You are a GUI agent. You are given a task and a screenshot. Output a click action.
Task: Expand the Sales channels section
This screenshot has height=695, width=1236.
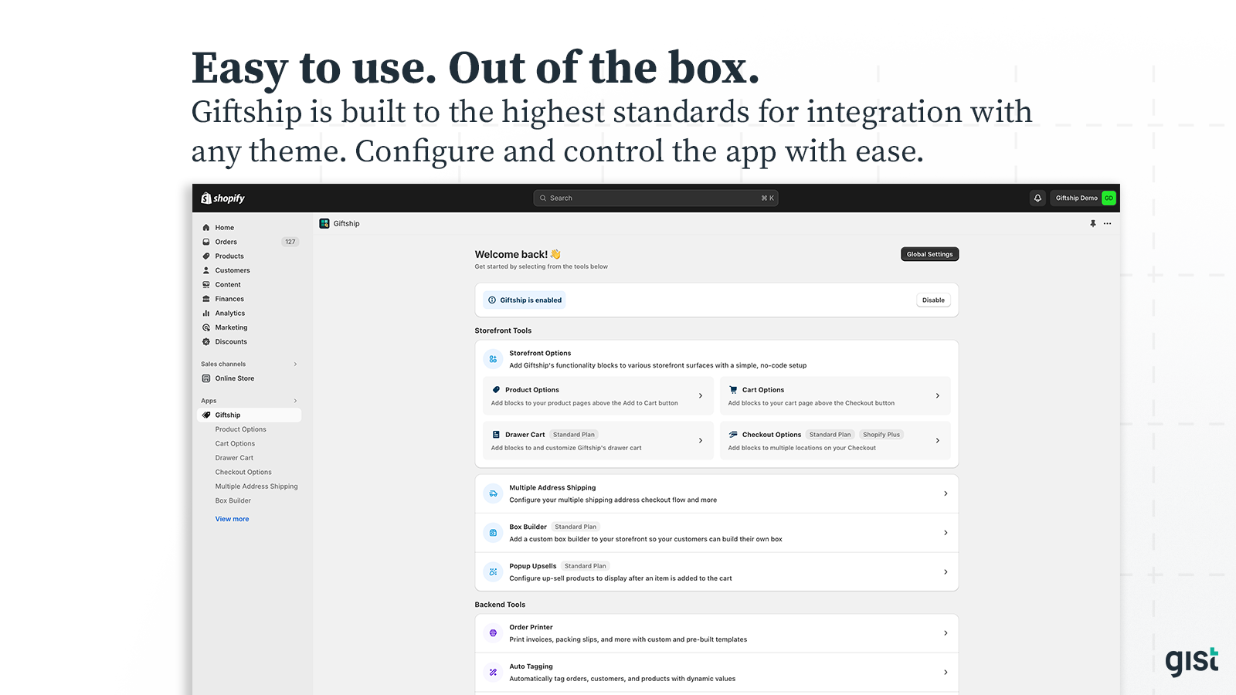coord(295,364)
